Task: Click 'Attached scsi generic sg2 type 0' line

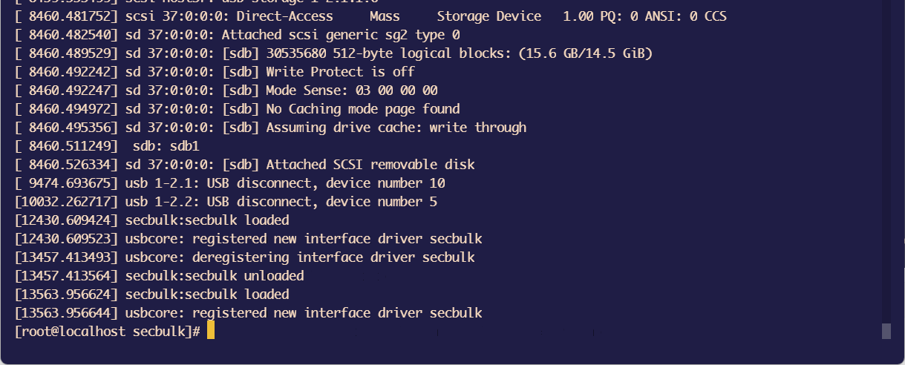Action: 237,35
